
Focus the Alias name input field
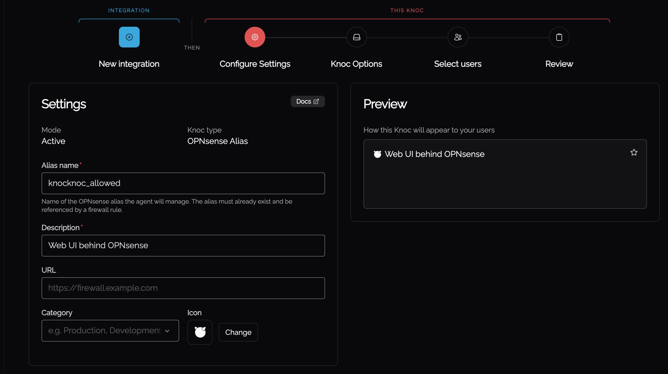(x=183, y=183)
